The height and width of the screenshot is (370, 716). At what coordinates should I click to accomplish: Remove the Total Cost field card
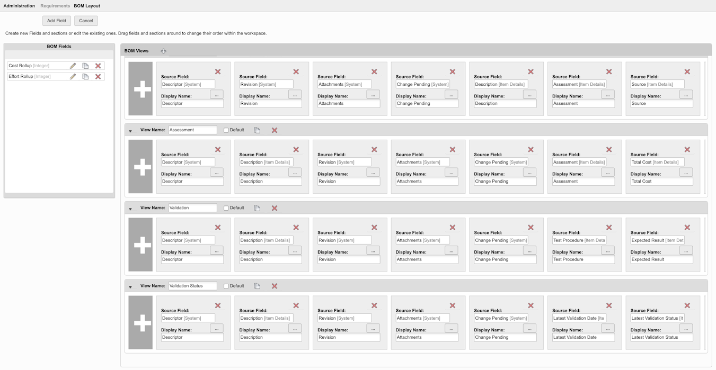point(687,150)
